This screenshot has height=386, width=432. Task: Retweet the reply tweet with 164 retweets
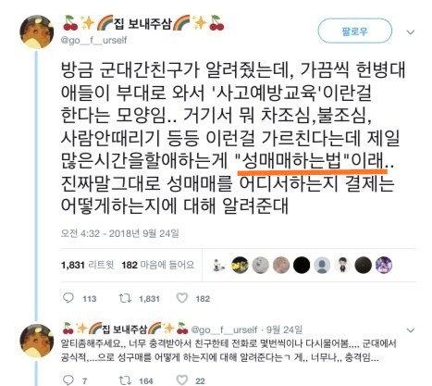click(125, 380)
